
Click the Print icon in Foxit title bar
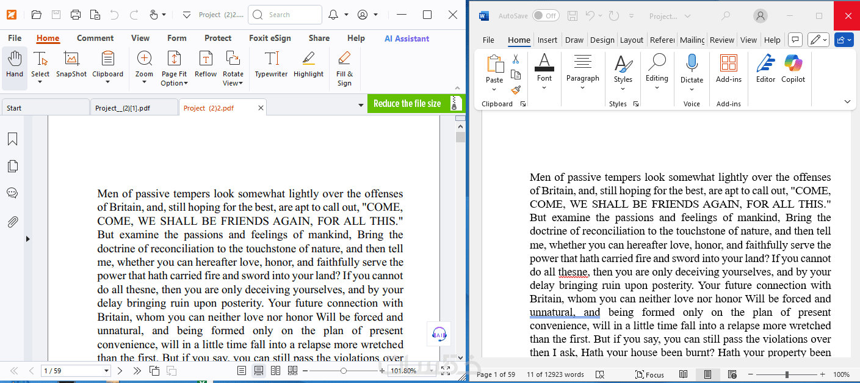pos(76,15)
